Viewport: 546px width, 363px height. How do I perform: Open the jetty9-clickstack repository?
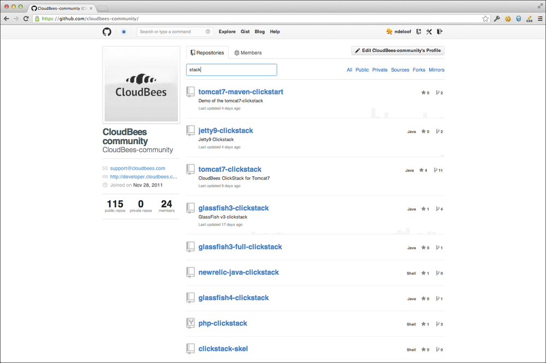225,130
